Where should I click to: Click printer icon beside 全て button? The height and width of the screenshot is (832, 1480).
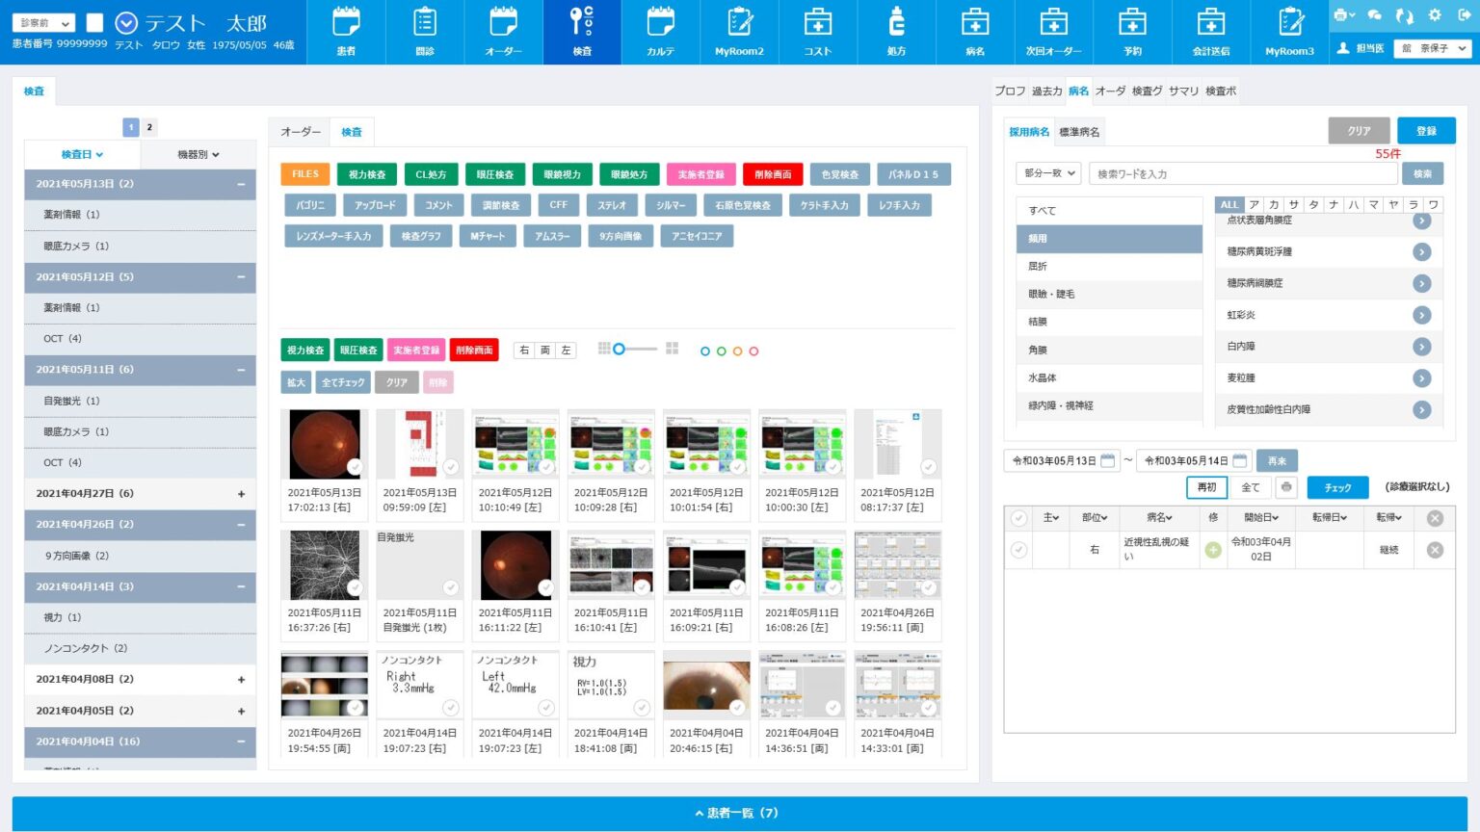point(1286,487)
